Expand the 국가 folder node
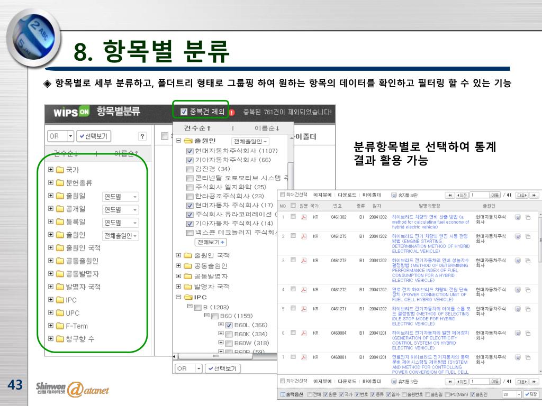The height and width of the screenshot is (406, 542). pos(51,169)
